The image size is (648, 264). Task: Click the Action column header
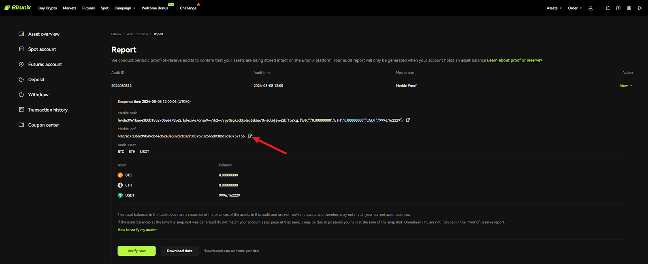[x=627, y=73]
